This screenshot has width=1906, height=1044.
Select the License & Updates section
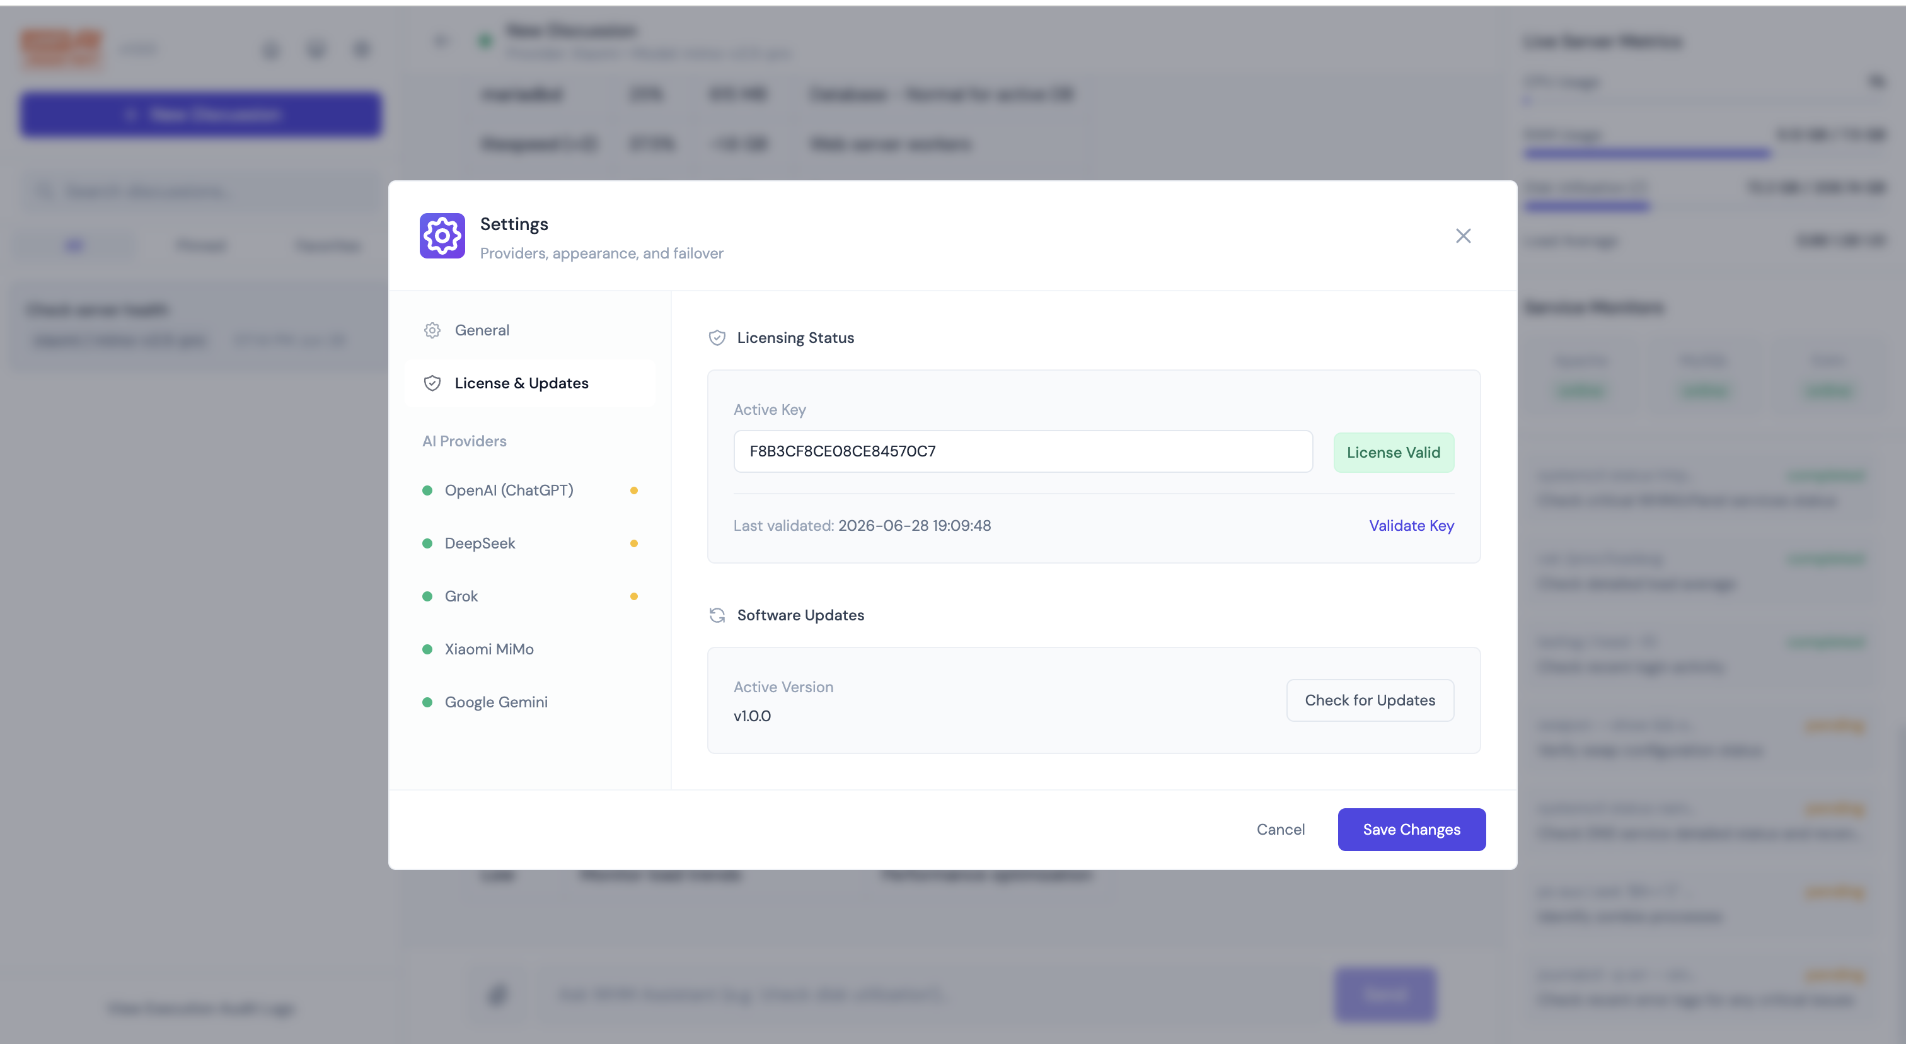(x=530, y=383)
